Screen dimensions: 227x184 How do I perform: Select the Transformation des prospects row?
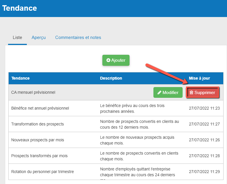(116, 124)
